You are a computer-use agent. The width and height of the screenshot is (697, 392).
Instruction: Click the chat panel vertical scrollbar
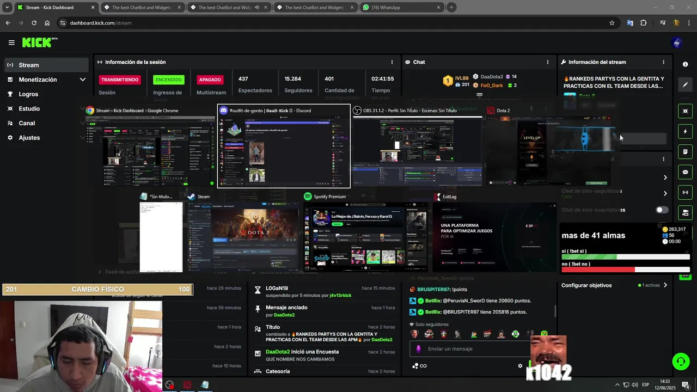point(555,311)
